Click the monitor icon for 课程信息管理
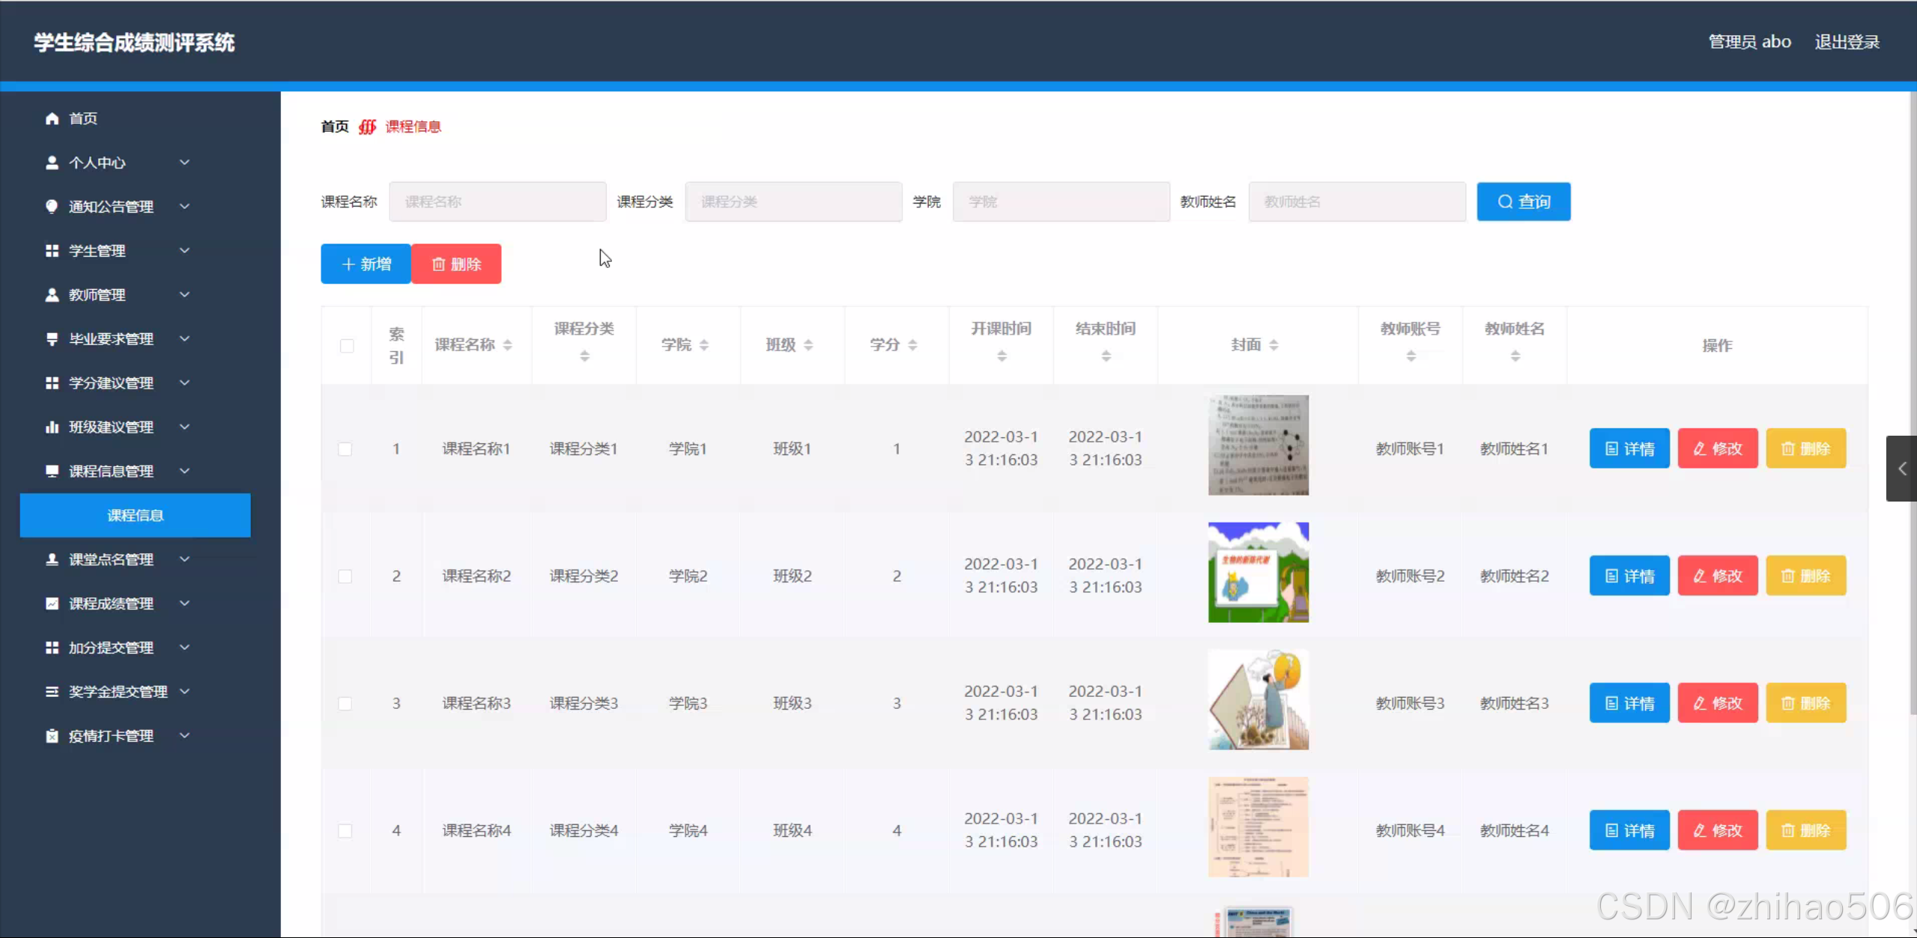This screenshot has width=1917, height=938. point(52,471)
